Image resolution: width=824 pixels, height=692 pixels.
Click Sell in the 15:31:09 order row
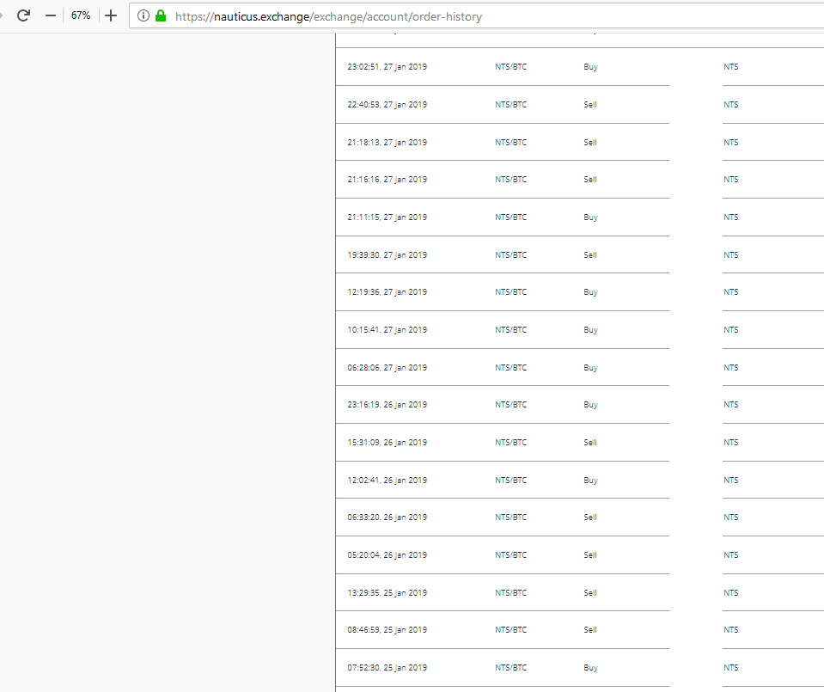coord(590,442)
